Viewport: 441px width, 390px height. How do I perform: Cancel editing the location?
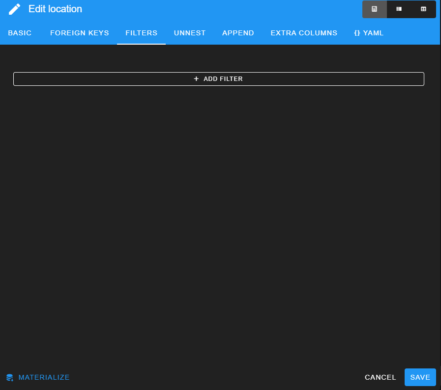click(380, 377)
